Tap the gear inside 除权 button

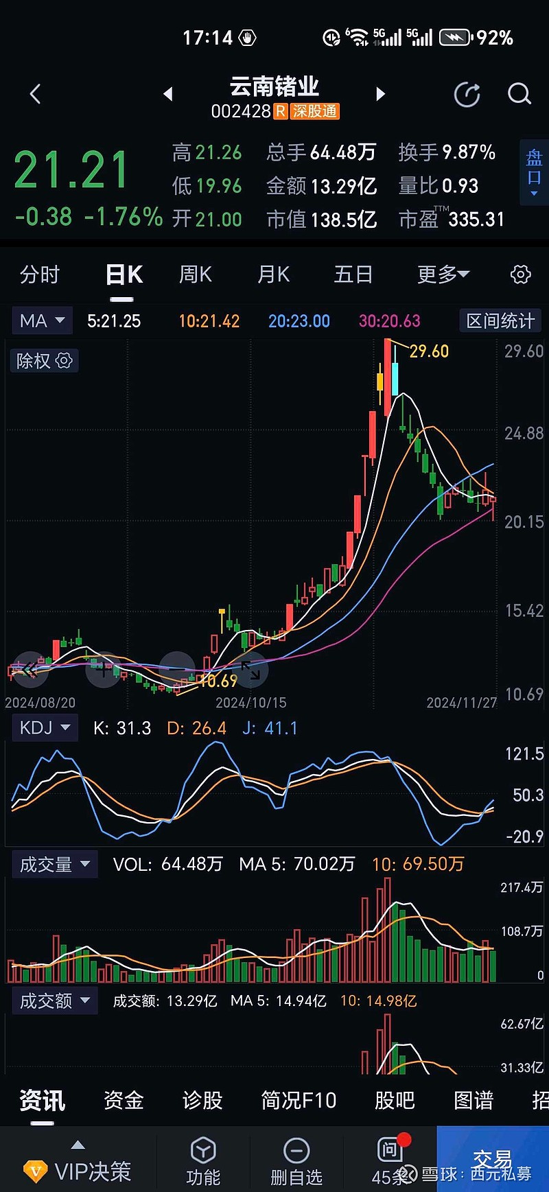click(x=64, y=360)
